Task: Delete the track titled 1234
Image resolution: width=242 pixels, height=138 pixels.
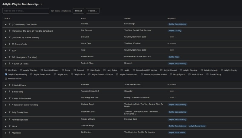Action: [10, 50]
